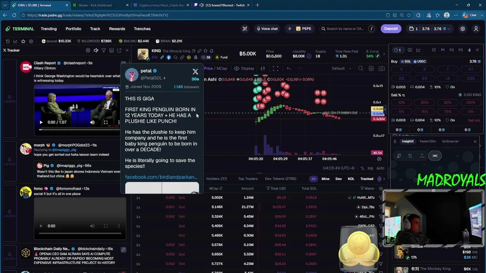Open the Default chart layout dropdown
The image size is (486, 273).
[x=341, y=69]
